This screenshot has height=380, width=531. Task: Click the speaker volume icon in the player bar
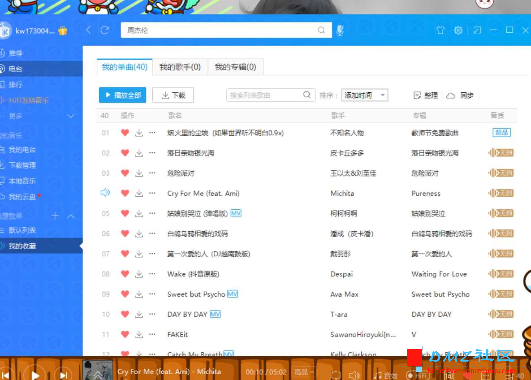354,375
